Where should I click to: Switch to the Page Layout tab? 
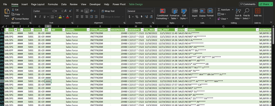coord(38,4)
